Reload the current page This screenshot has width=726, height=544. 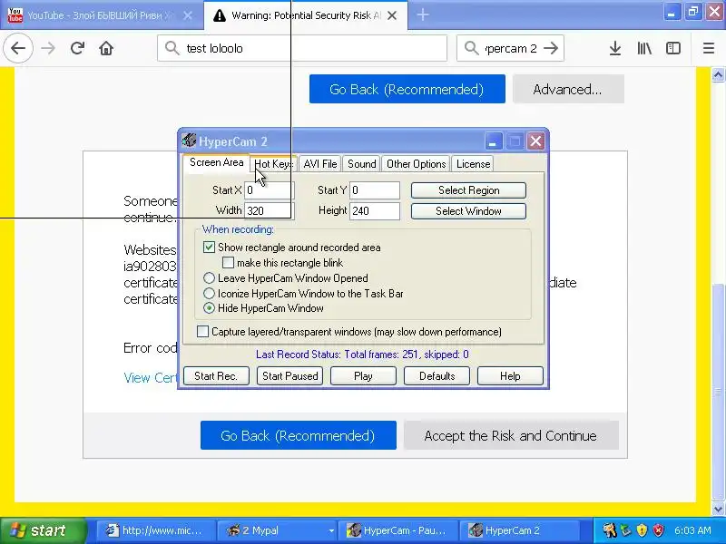(x=77, y=48)
